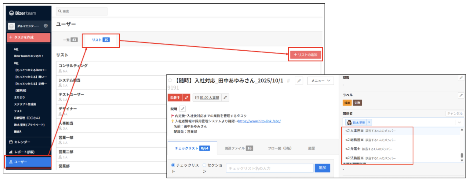Open the hito-link URL in description

coord(259,121)
